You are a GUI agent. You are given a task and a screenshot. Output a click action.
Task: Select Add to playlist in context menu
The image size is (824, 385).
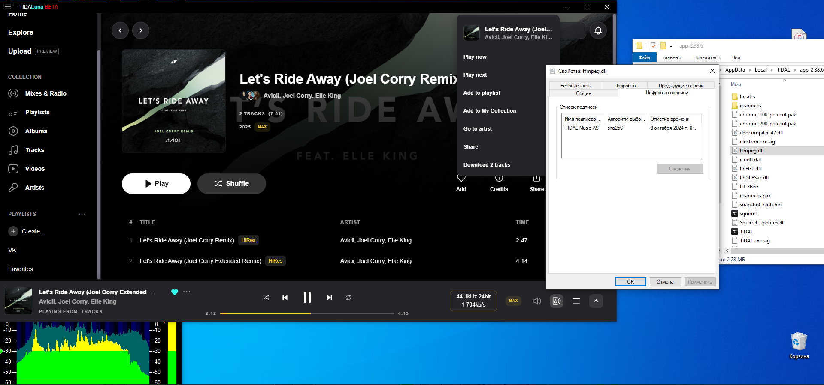pyautogui.click(x=482, y=93)
